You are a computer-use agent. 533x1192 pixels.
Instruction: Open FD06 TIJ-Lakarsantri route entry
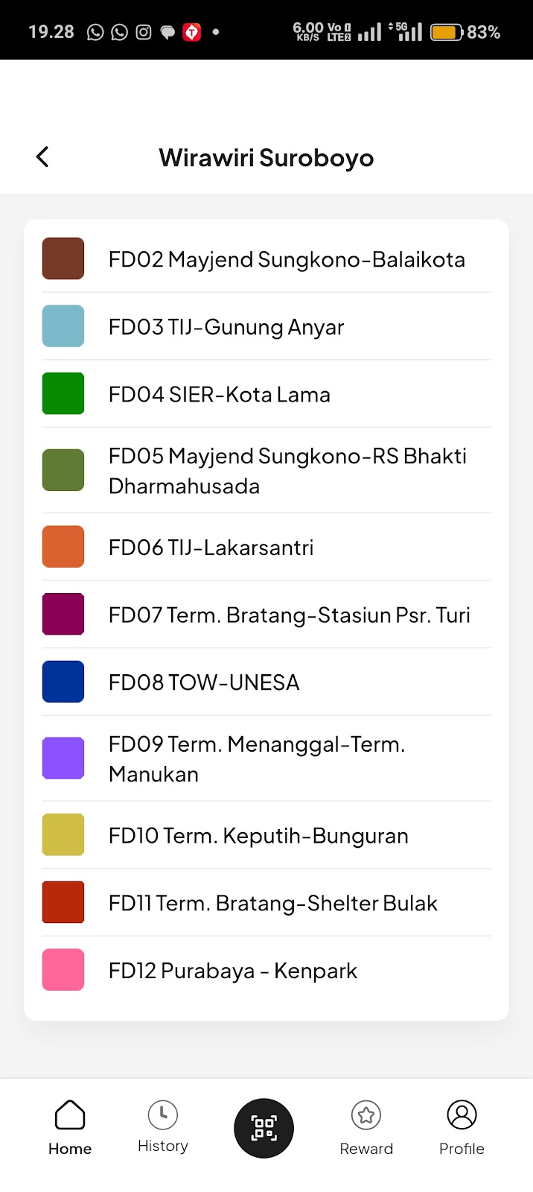tap(211, 548)
